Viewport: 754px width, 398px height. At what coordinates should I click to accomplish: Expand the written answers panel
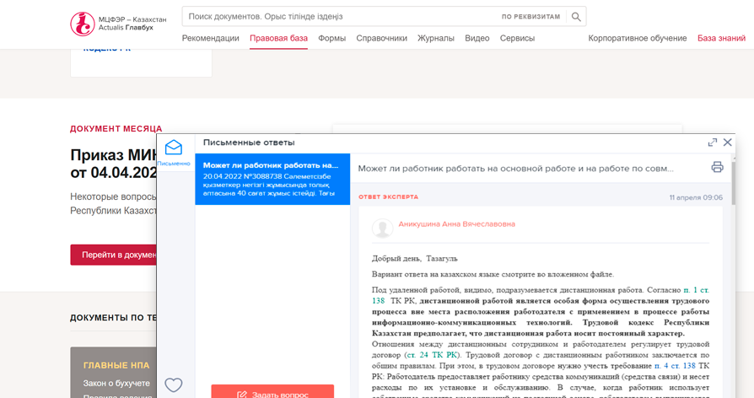click(x=712, y=143)
